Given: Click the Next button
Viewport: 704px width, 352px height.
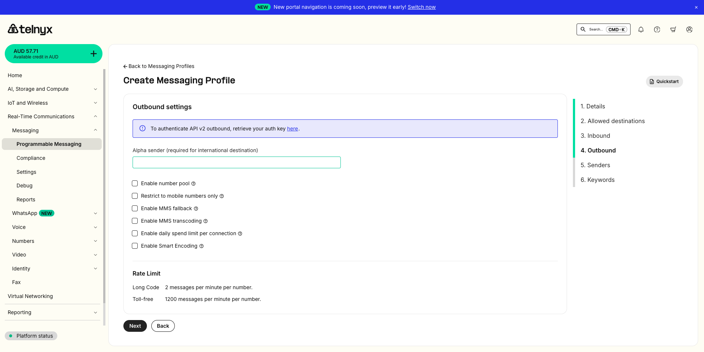Looking at the screenshot, I should click(x=135, y=326).
